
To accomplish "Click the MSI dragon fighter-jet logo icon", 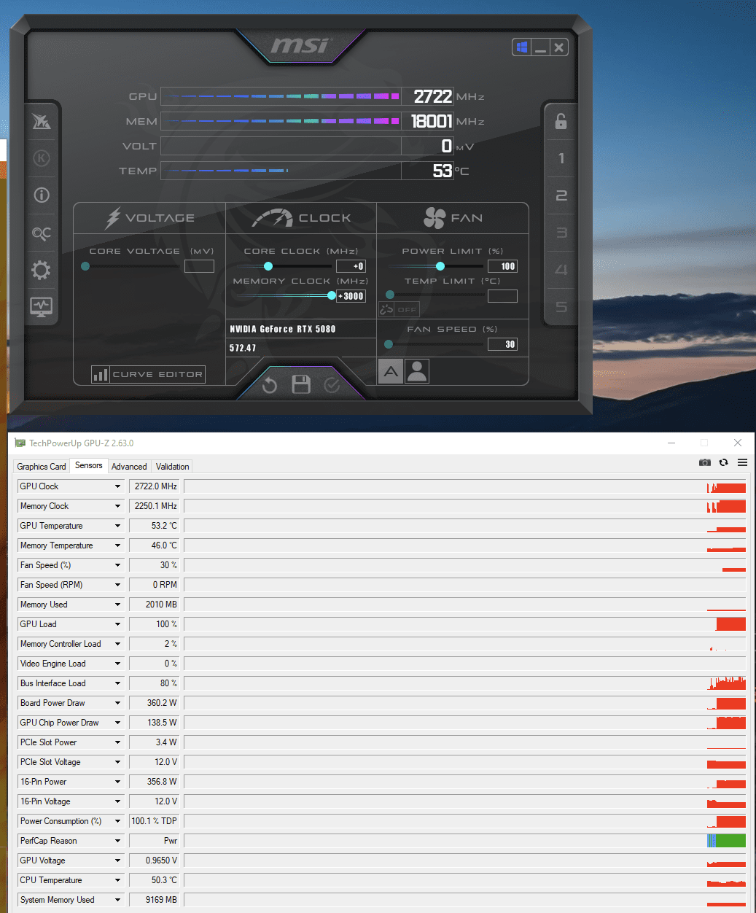I will [42, 121].
